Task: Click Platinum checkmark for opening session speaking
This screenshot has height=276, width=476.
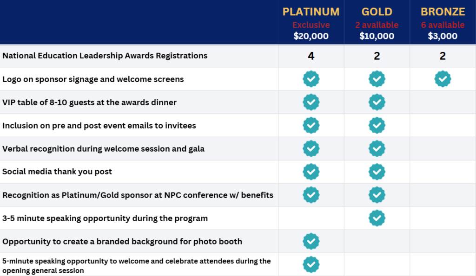Action: 311,264
